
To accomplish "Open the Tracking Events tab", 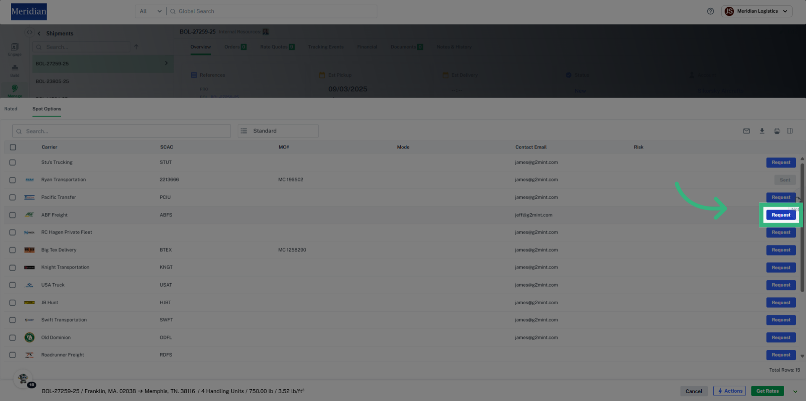I will pos(326,47).
